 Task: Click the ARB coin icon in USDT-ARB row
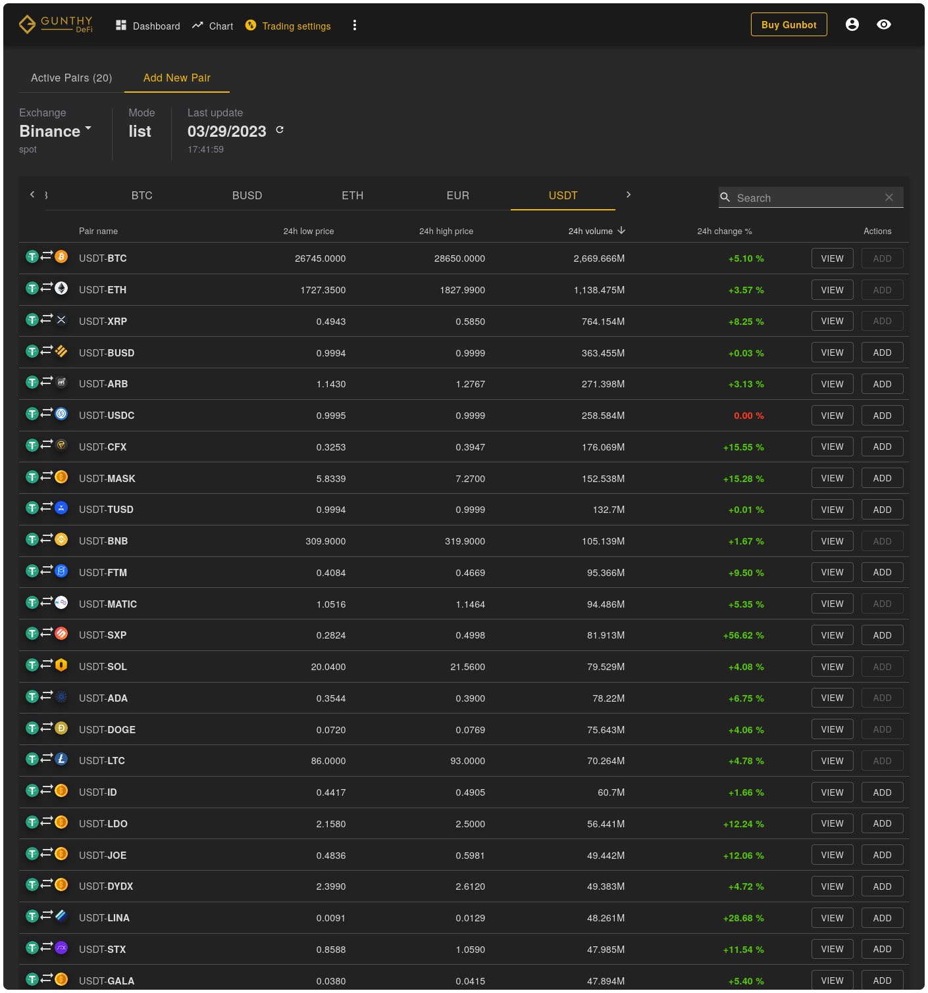[x=61, y=382]
